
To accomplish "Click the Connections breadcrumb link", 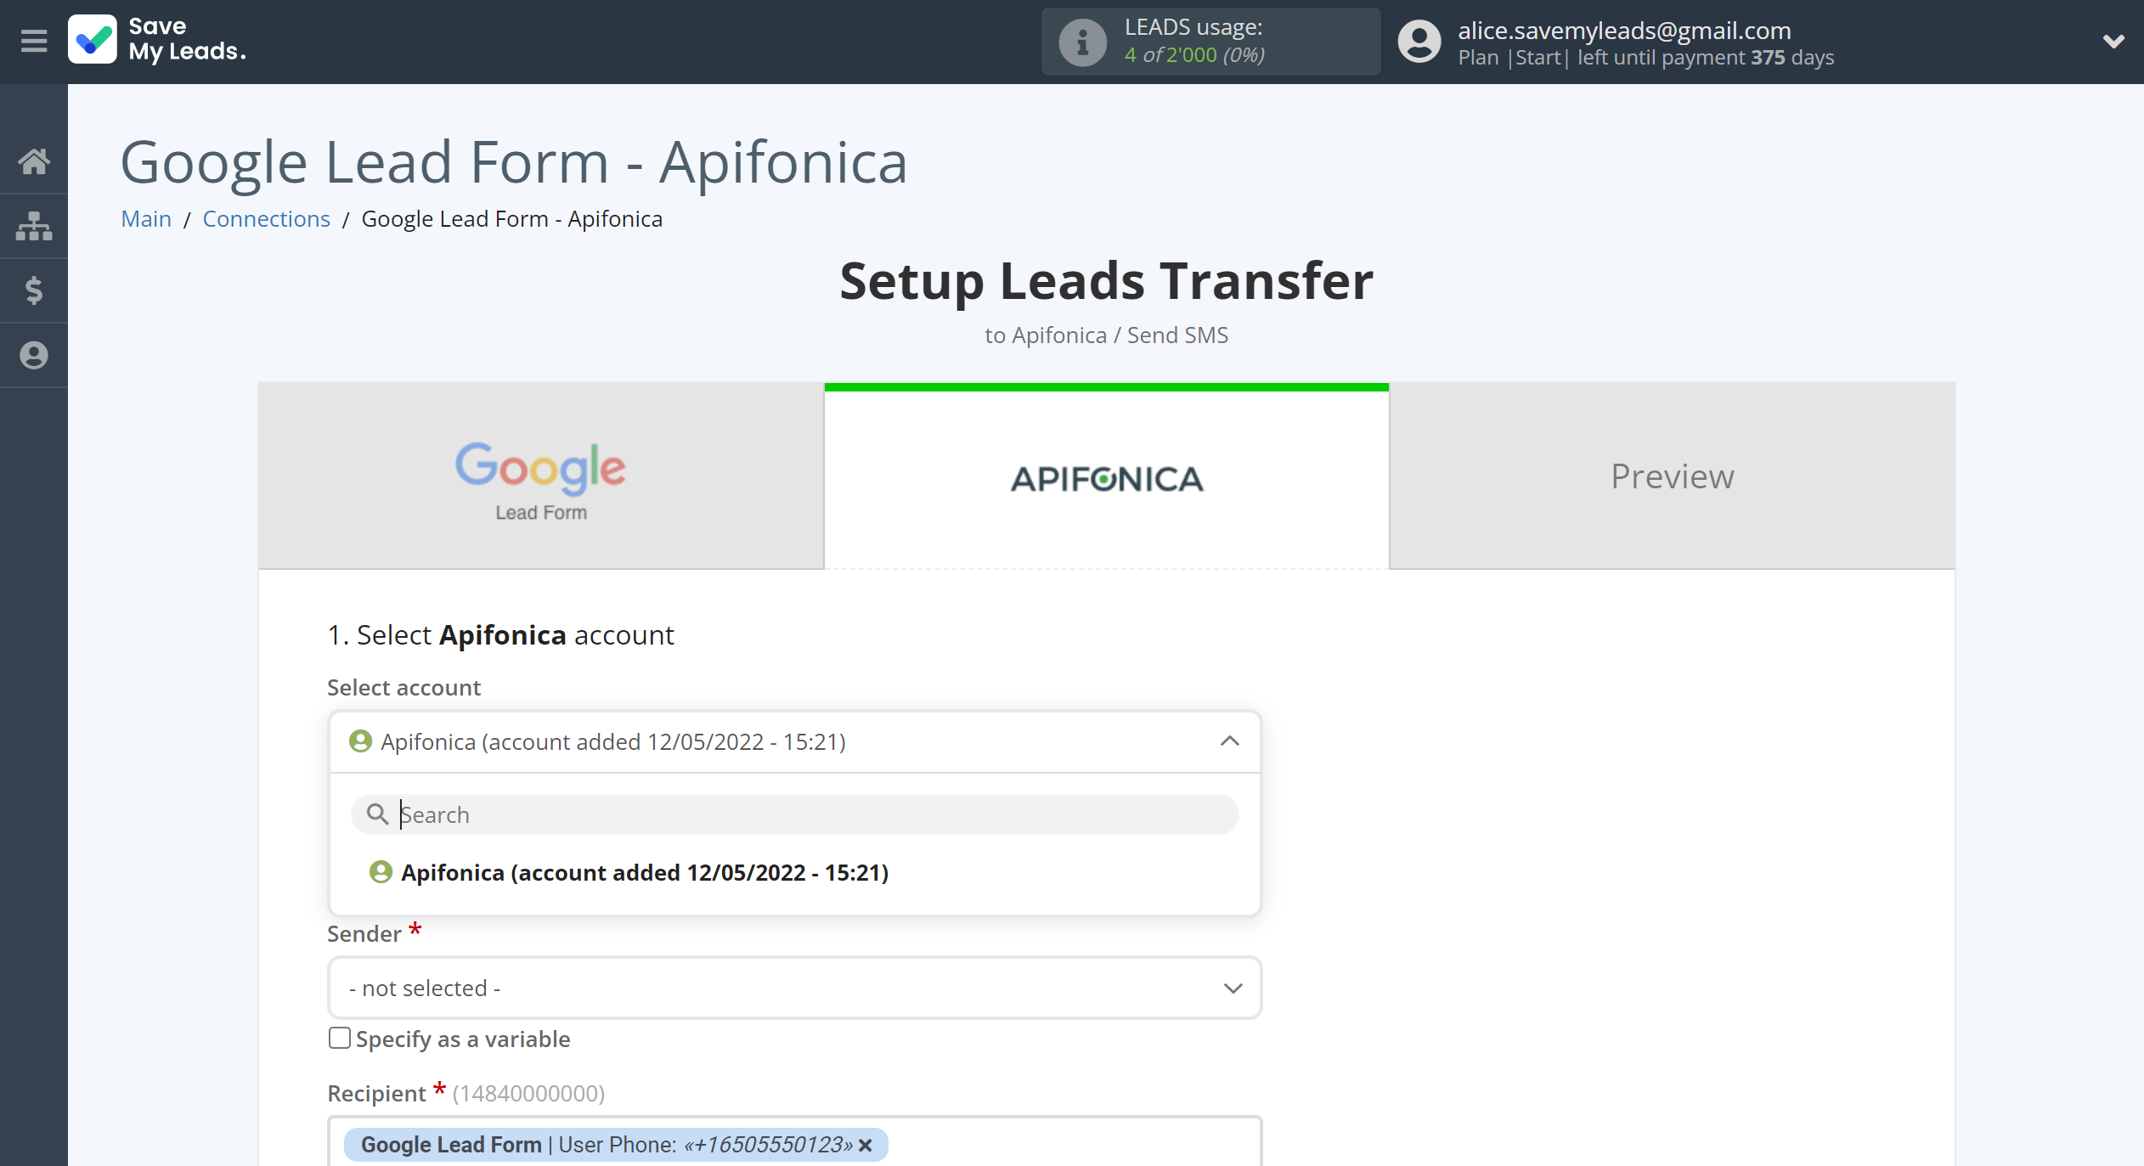I will click(266, 218).
